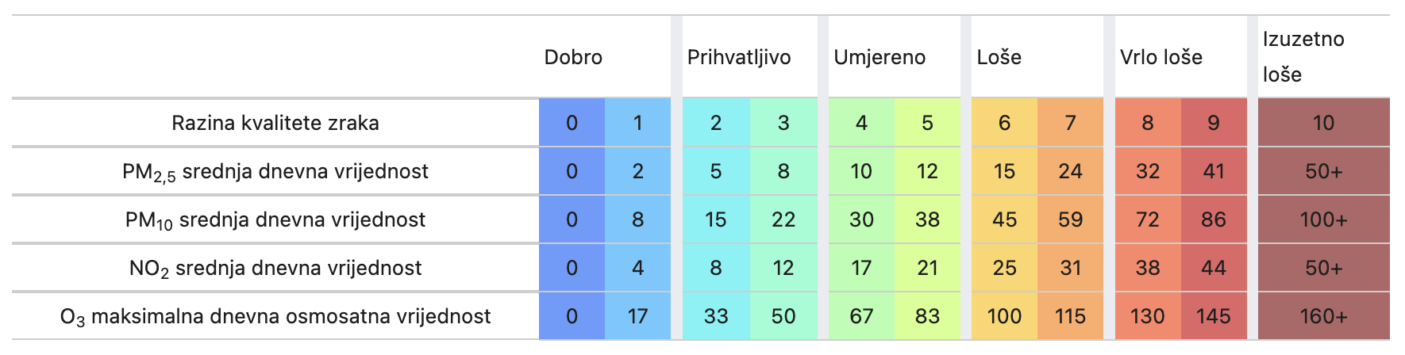Viewport: 1405px width, 355px height.
Task: Select the yellow 100 cell in O3 row
Action: pyautogui.click(x=1004, y=316)
